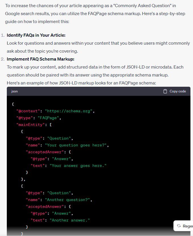The image size is (193, 236).
Task: Click the clipboard icon in code header
Action: pos(165,91)
